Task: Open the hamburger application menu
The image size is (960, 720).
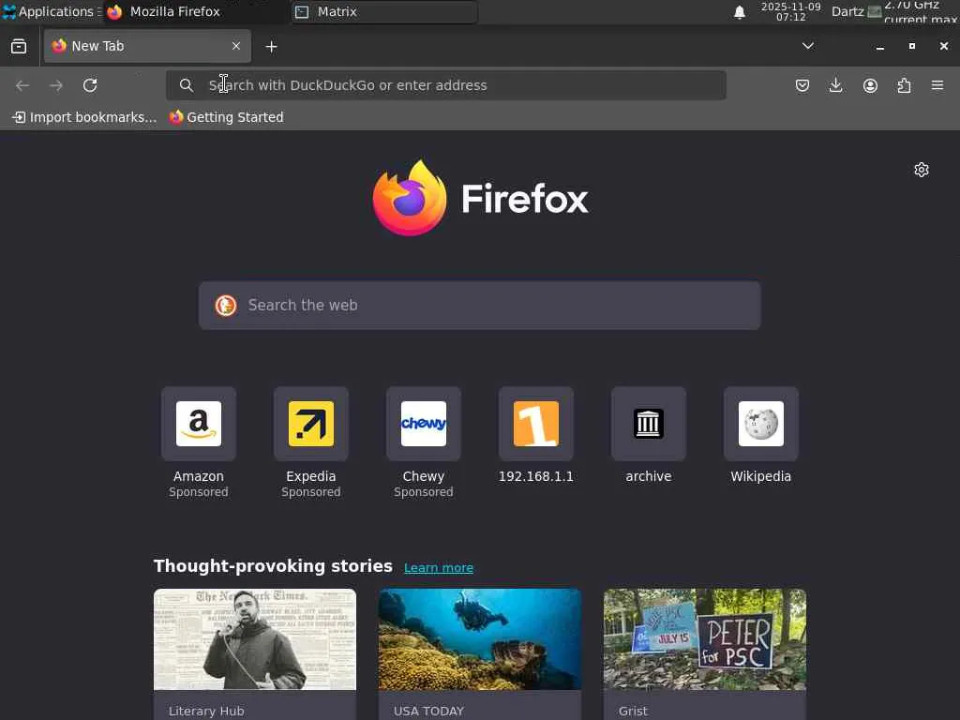Action: click(937, 85)
